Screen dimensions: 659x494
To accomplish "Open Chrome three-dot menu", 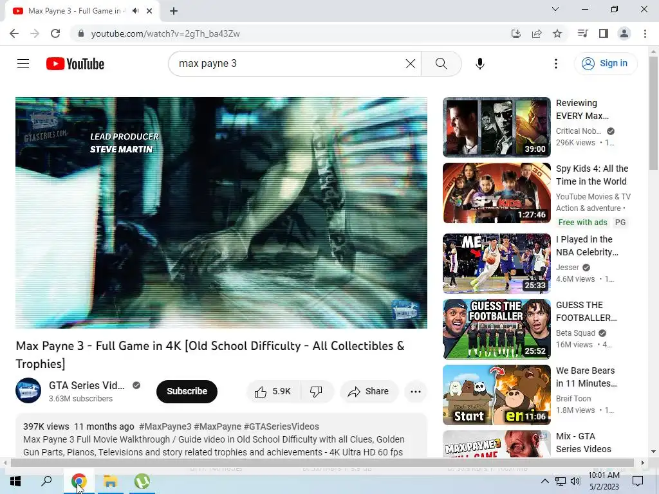I will point(645,33).
